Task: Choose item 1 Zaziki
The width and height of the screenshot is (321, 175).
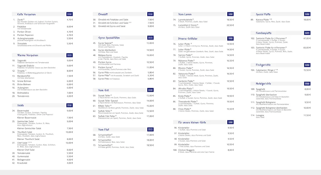Action: (x=21, y=19)
